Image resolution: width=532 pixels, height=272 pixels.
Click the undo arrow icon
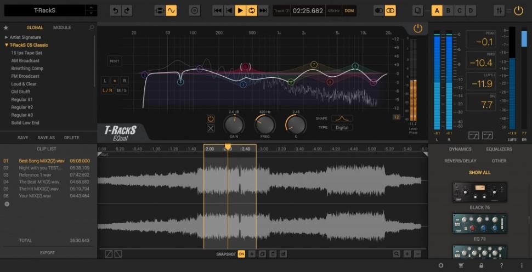pos(115,10)
